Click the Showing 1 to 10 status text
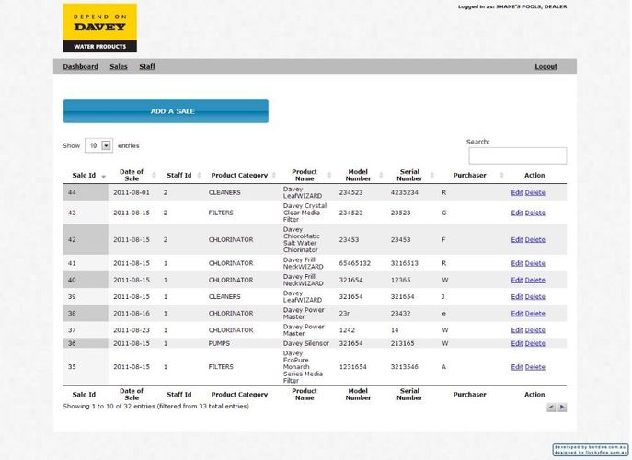The height and width of the screenshot is (460, 632). [x=156, y=407]
